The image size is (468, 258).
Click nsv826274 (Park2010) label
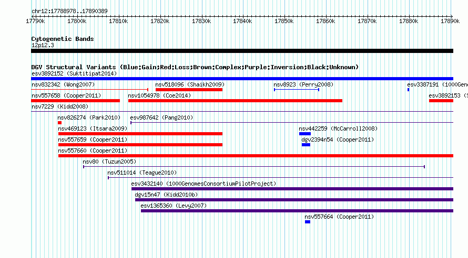(89, 117)
